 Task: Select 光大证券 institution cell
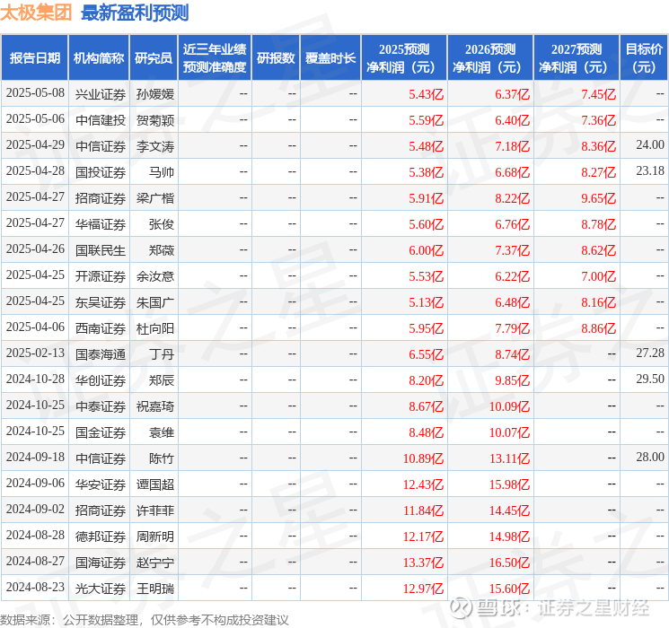(x=101, y=589)
